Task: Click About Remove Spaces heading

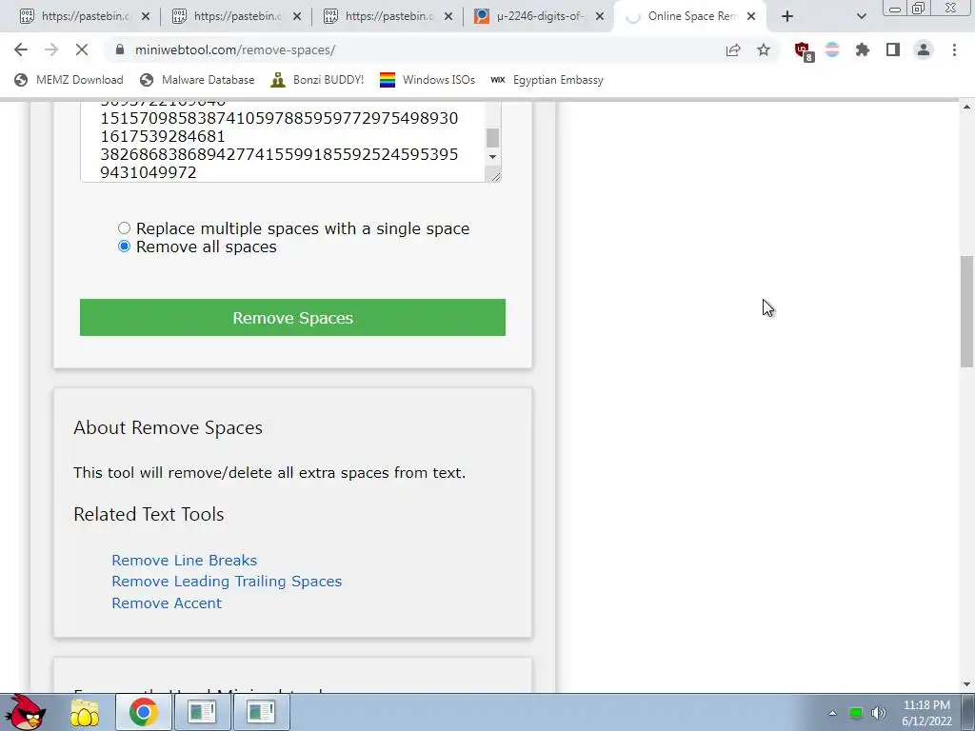Action: click(x=168, y=427)
